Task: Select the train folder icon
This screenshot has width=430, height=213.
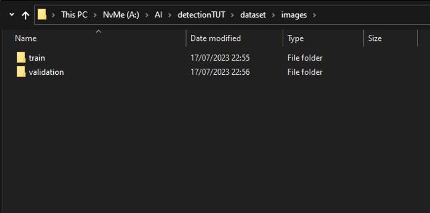Action: 21,58
